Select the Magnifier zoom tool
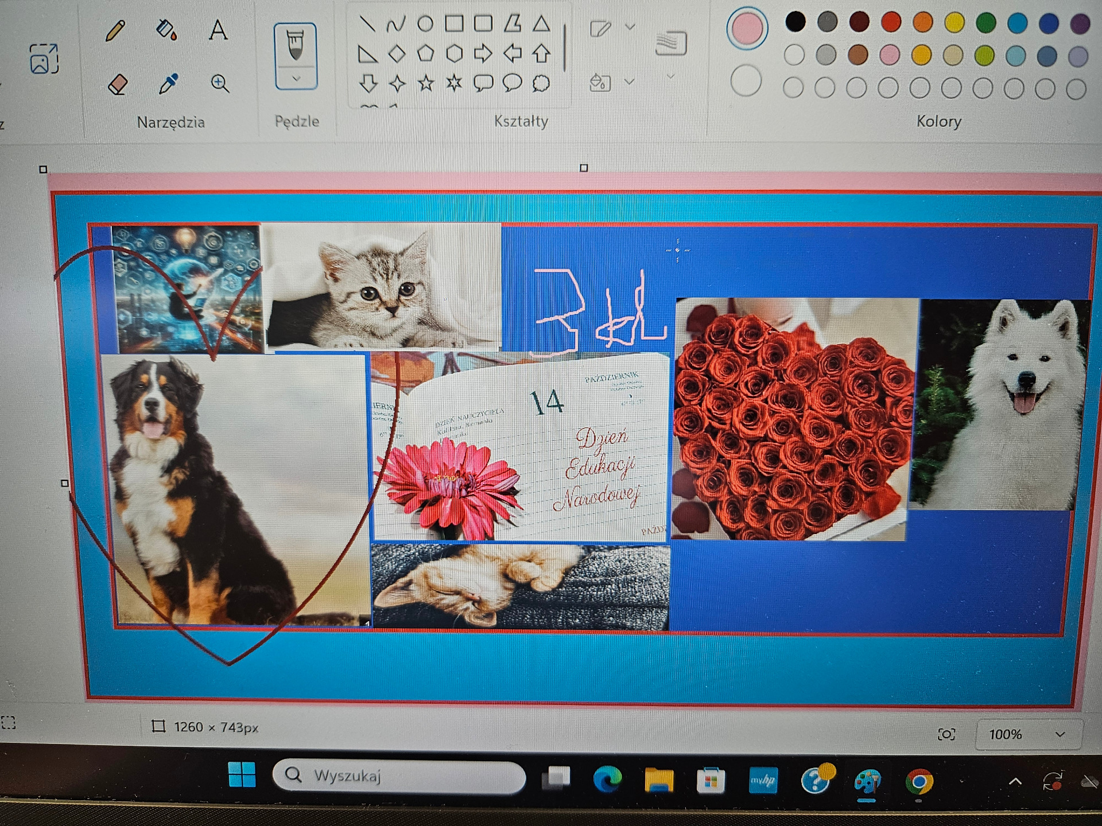 219,84
